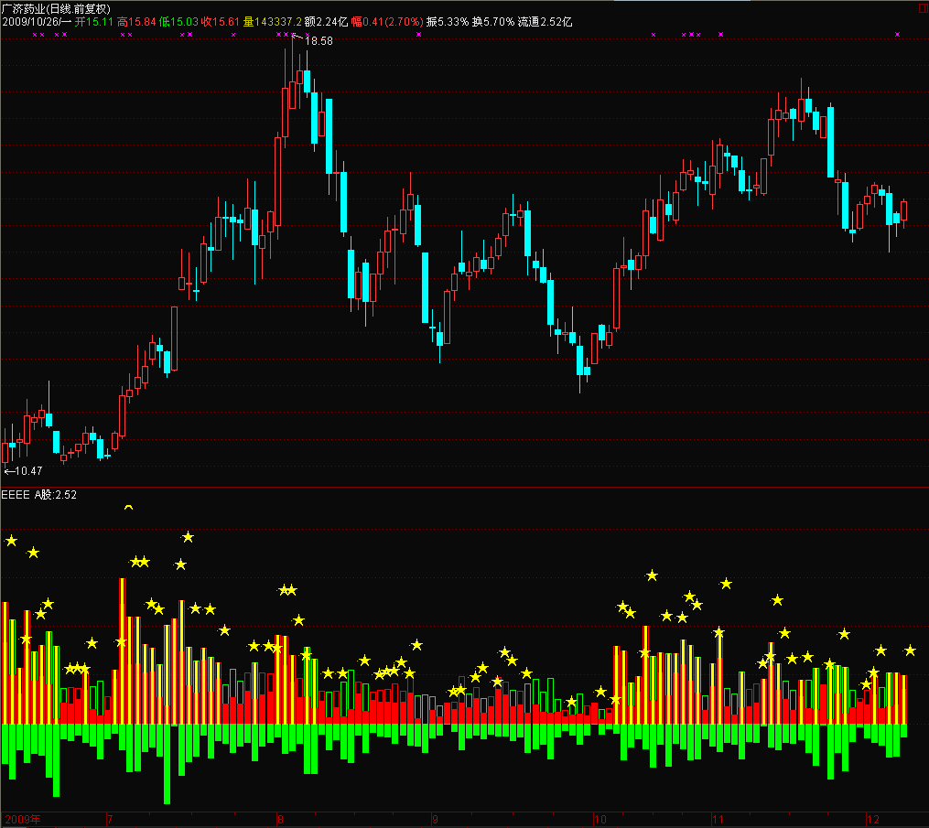Screen dimensions: 929x828
Task: Click month 8 on the time axis
Action: click(281, 820)
